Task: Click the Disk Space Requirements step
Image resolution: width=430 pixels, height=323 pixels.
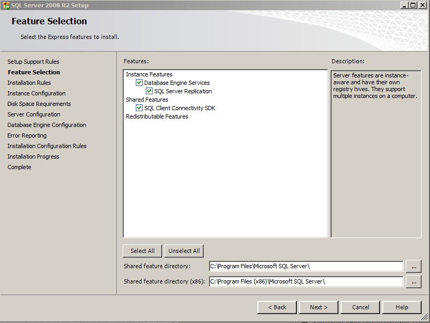Action: click(x=39, y=104)
